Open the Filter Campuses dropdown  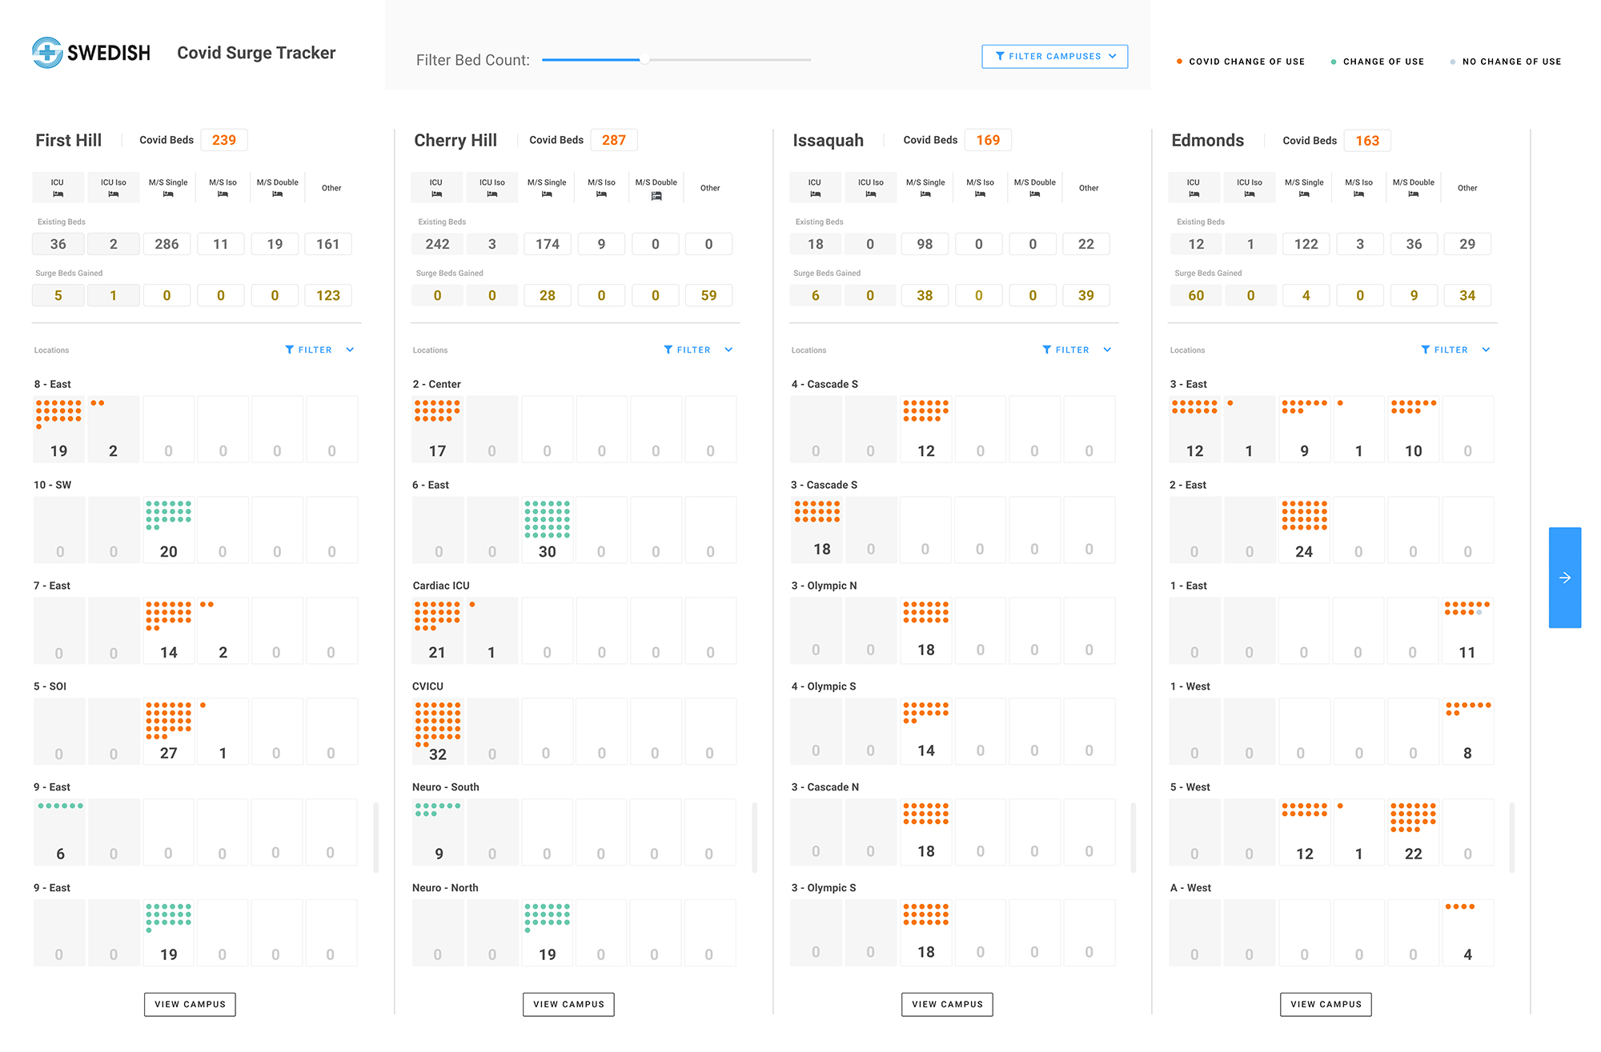[1054, 56]
